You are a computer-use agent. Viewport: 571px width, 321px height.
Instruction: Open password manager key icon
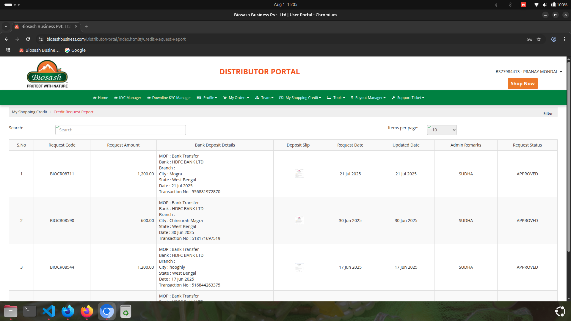click(529, 39)
